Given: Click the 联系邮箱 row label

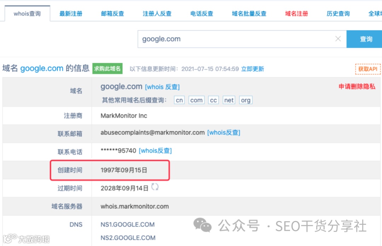Looking at the screenshot, I should point(70,134).
